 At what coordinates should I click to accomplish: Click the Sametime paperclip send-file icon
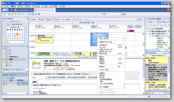(158, 25)
